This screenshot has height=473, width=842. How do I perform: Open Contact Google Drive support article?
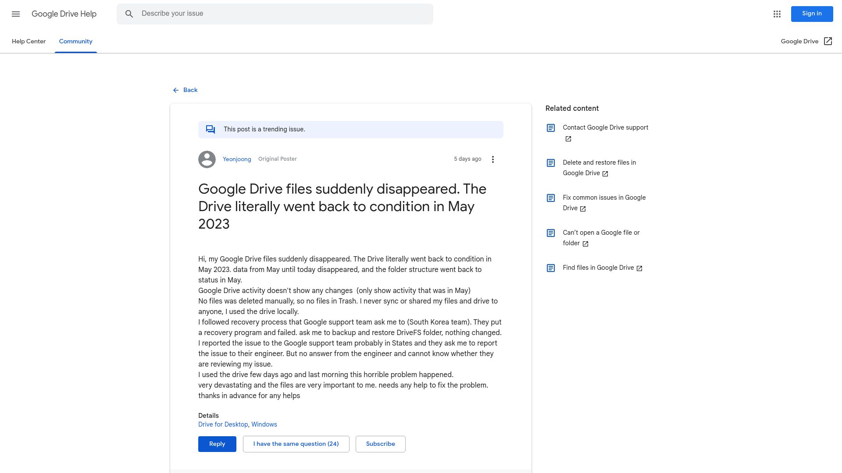606,127
